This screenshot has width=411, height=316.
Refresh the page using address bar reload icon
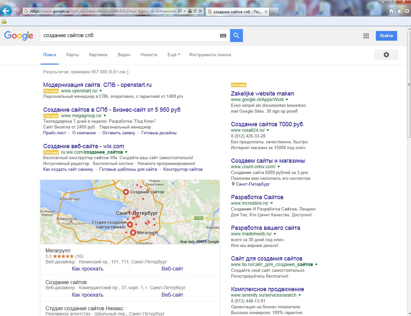click(195, 11)
